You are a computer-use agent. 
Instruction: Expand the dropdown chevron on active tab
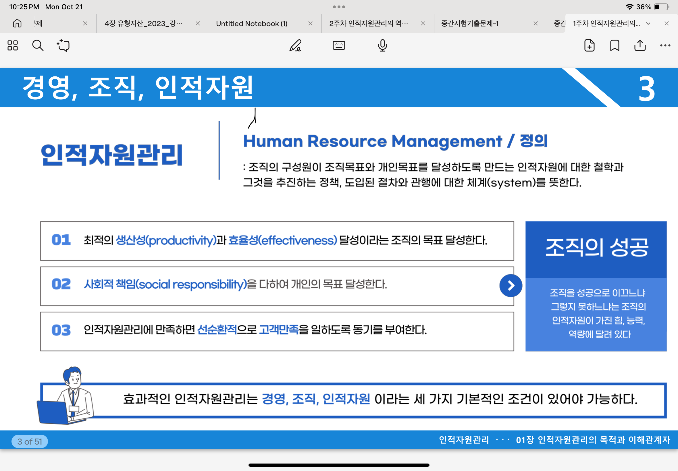click(648, 24)
